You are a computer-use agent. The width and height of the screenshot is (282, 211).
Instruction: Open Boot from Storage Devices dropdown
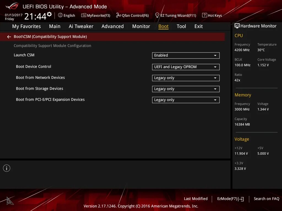[x=186, y=89]
